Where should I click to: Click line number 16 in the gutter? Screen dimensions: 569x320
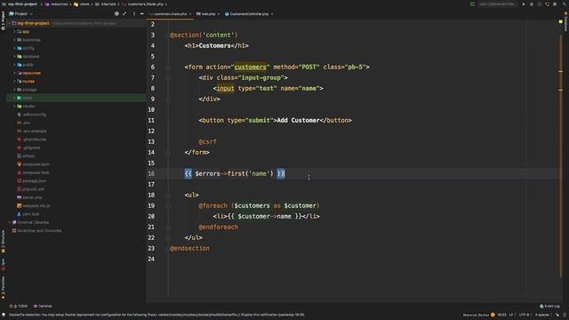pos(151,174)
